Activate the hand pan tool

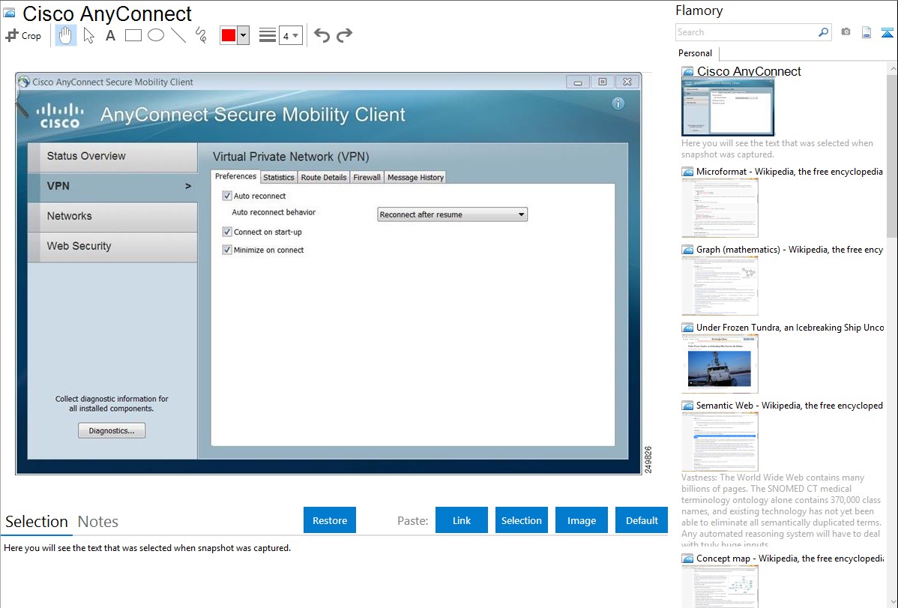(x=65, y=35)
